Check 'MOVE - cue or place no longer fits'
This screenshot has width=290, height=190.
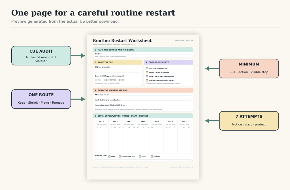[147, 76]
